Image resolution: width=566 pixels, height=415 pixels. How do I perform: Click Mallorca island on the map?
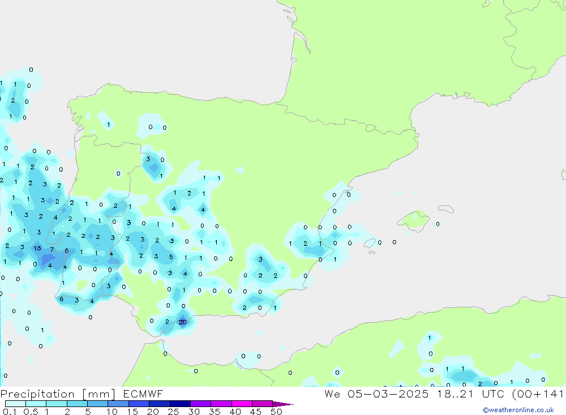click(x=414, y=220)
